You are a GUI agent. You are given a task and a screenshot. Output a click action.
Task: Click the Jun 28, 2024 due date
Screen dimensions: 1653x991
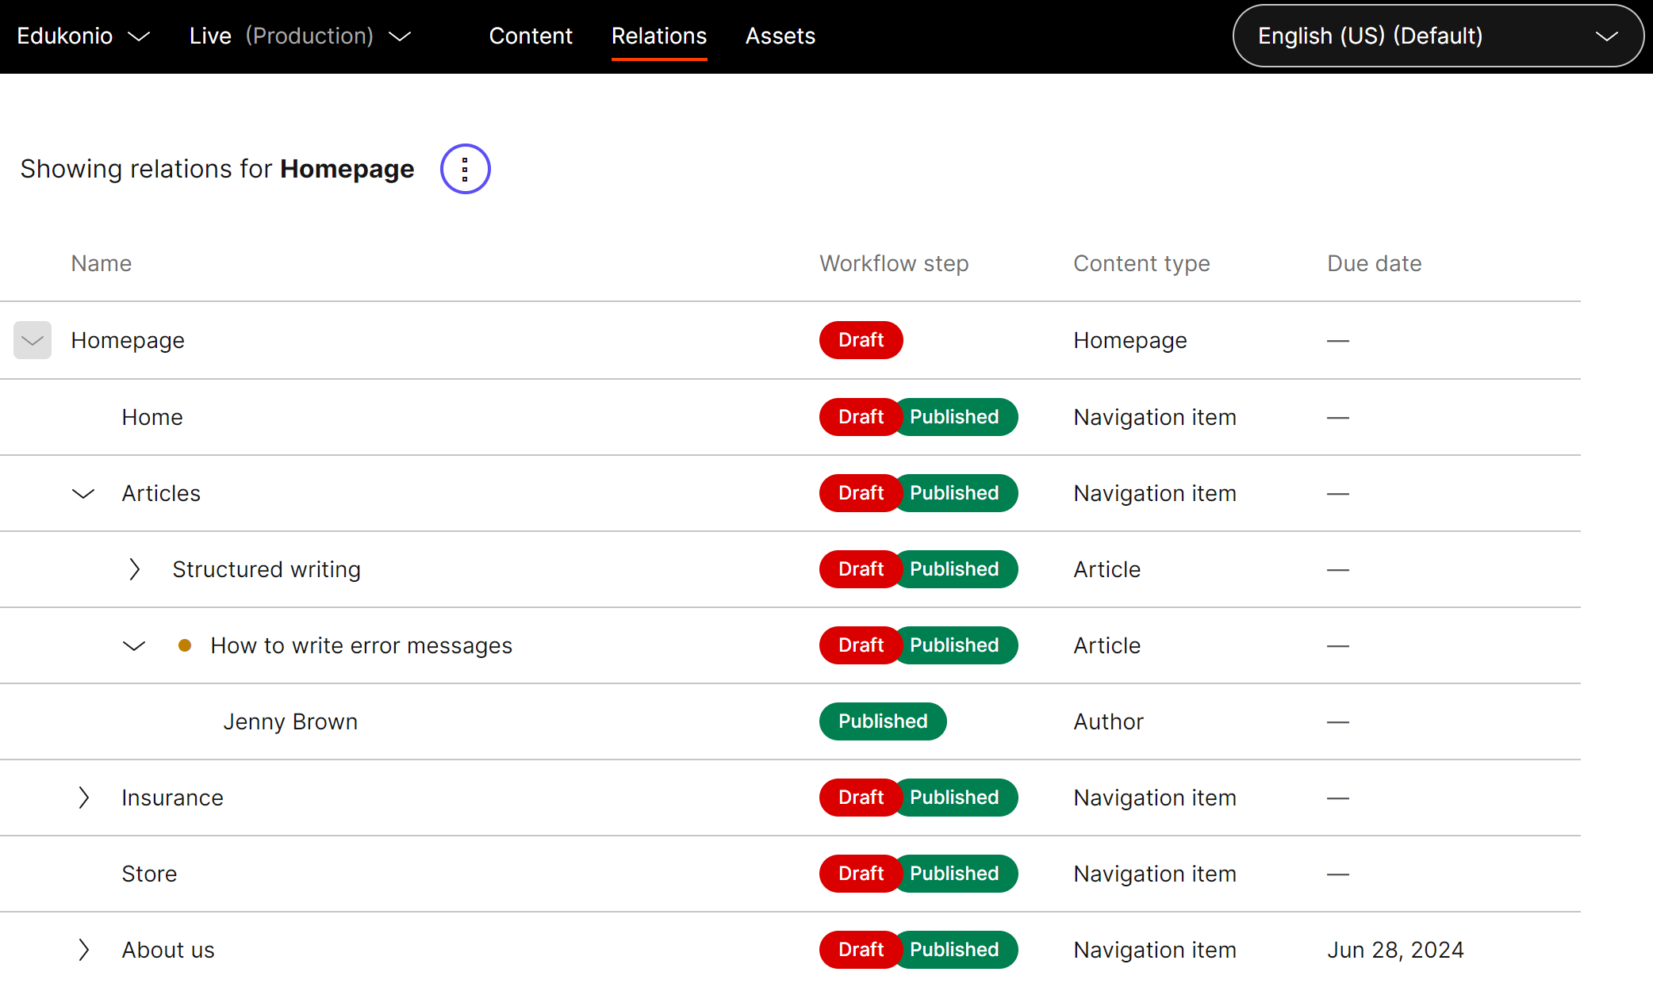(x=1395, y=950)
